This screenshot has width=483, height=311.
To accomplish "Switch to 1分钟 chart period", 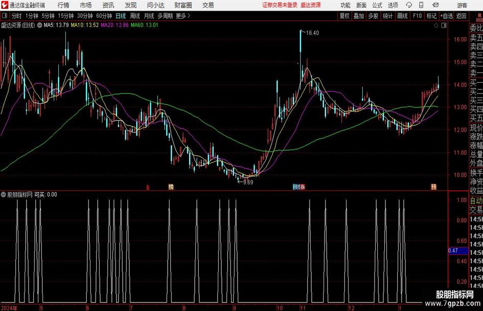I will point(31,16).
